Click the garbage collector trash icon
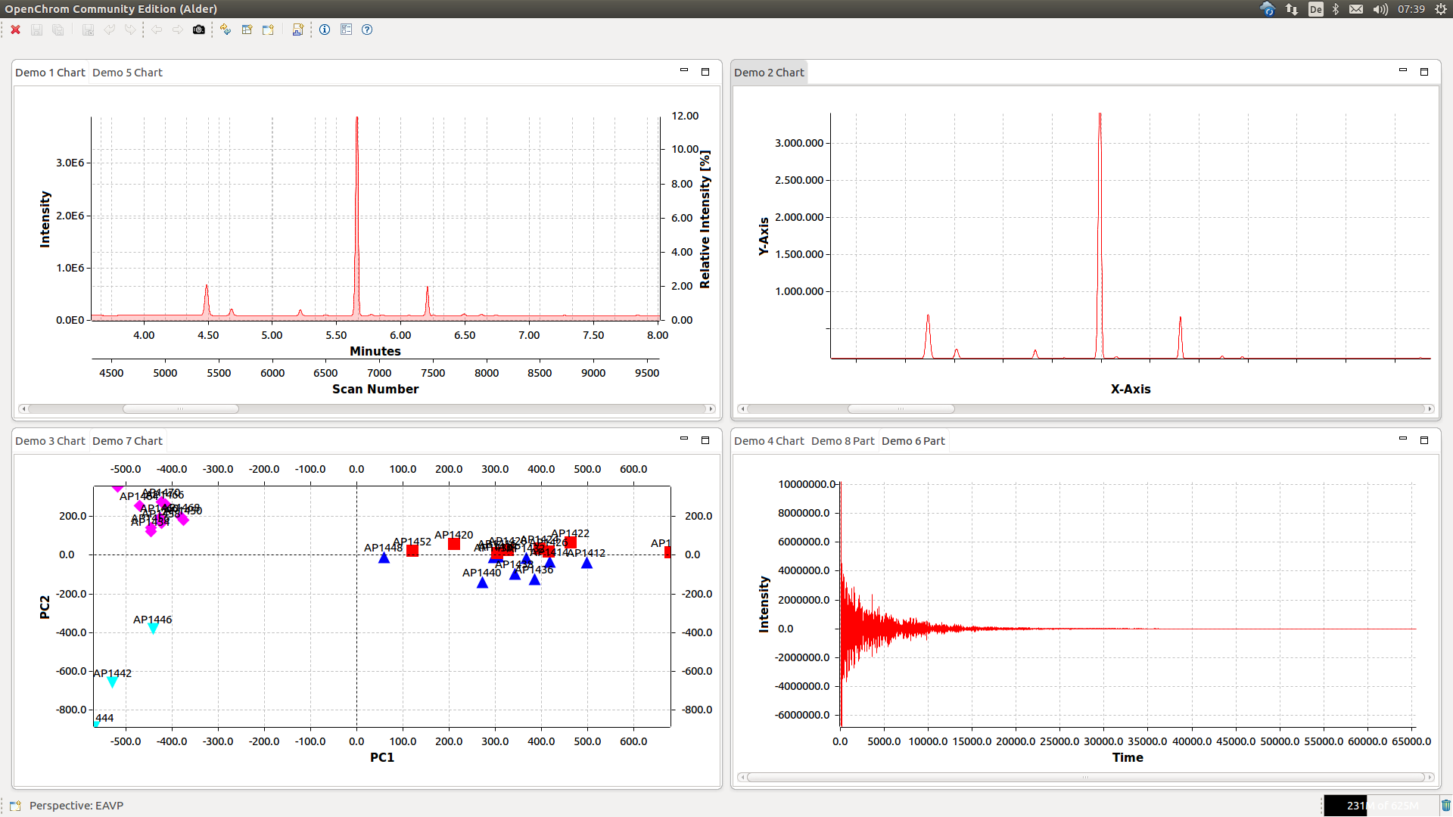 [1445, 806]
